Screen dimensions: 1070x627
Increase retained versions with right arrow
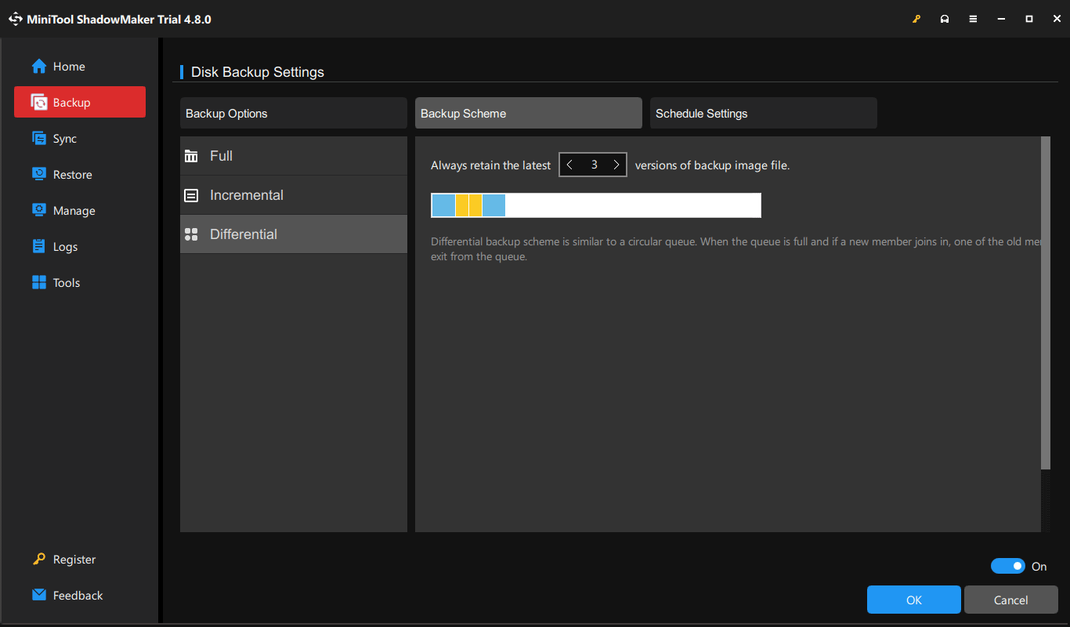coord(616,165)
